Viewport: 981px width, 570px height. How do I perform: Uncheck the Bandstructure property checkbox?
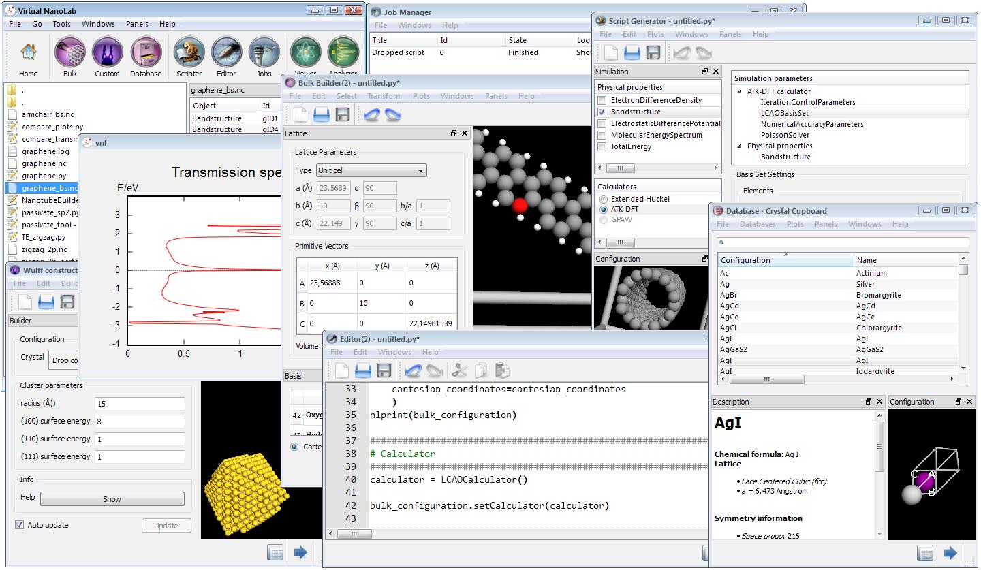tap(602, 112)
